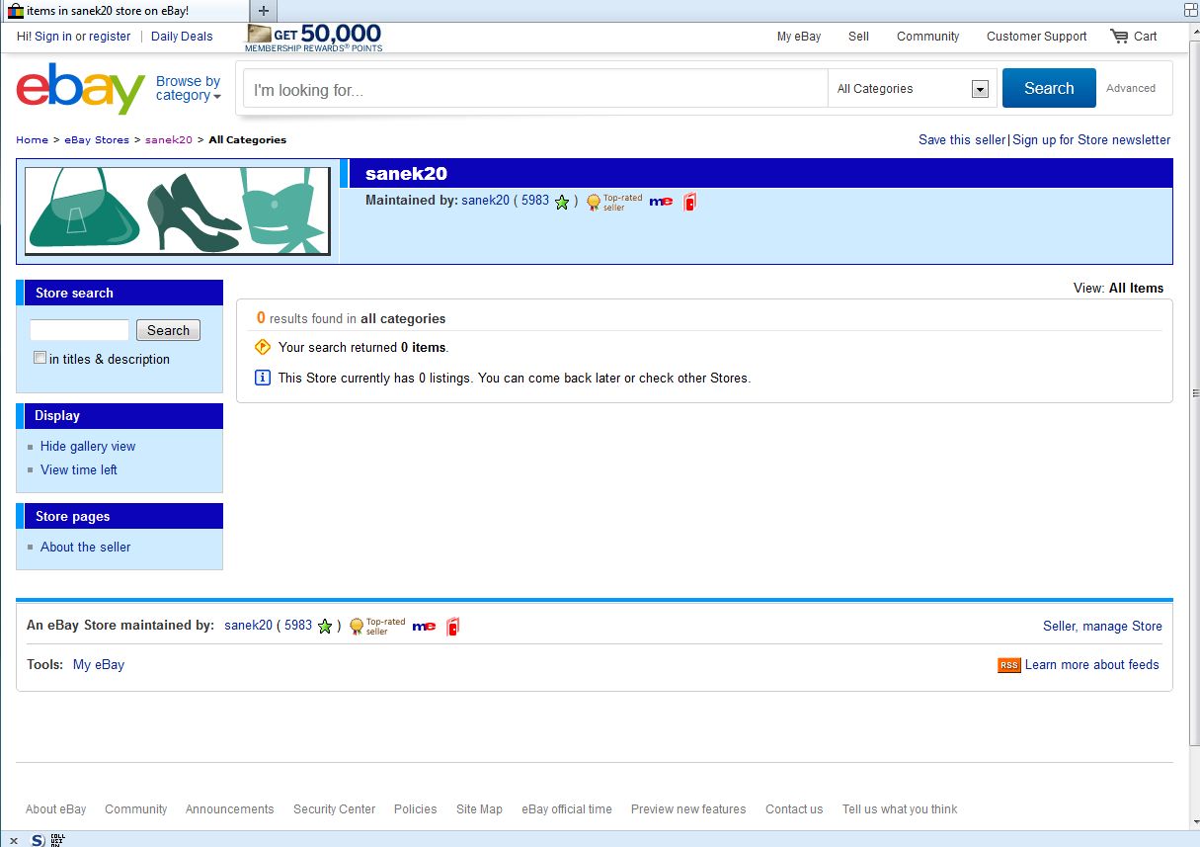Viewport: 1200px width, 847px height.
Task: Click the eBay logo
Action: pyautogui.click(x=81, y=89)
